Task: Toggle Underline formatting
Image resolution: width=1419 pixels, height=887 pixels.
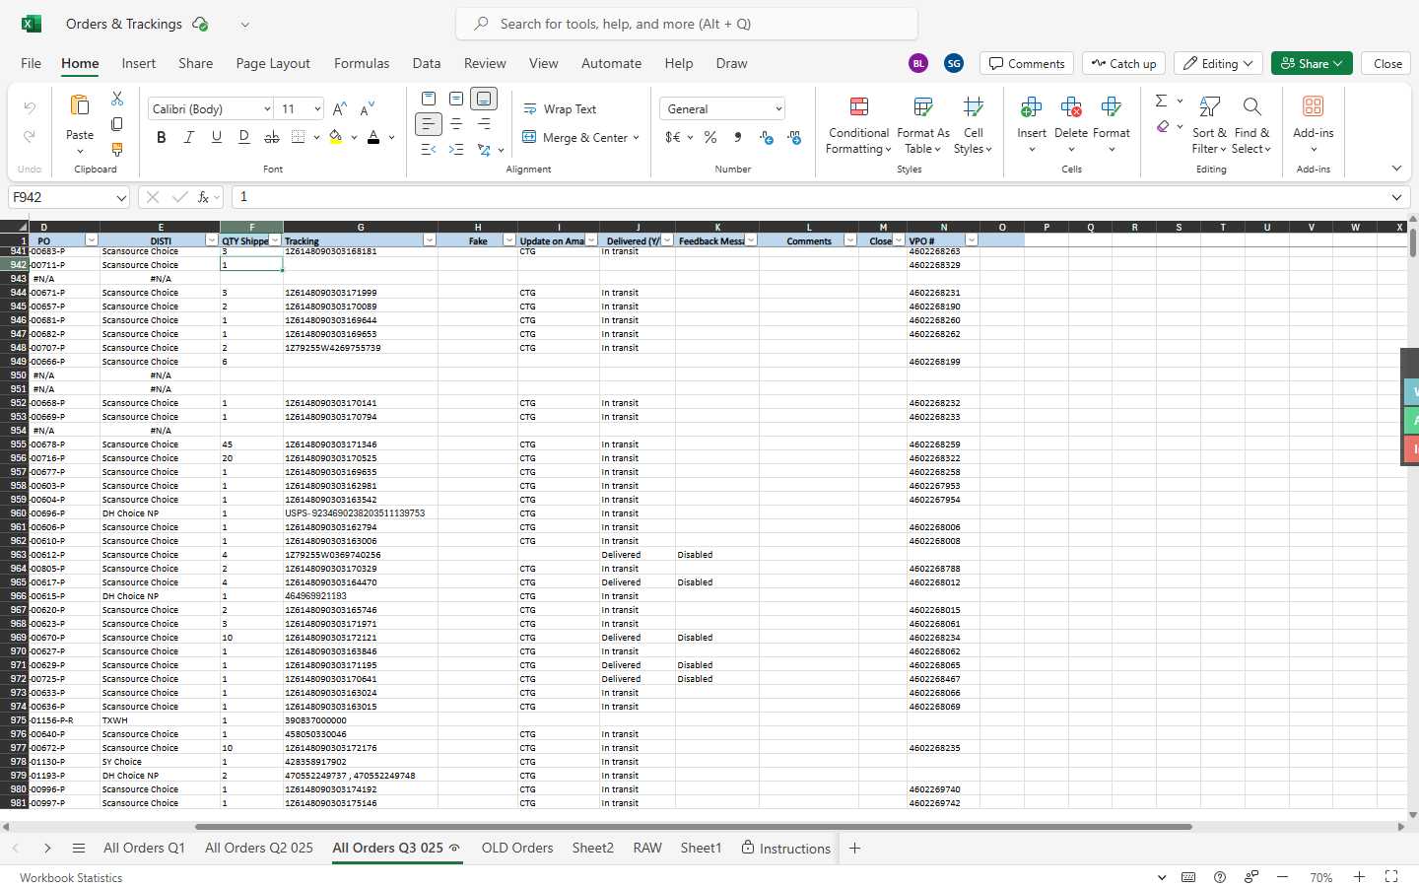Action: point(217,137)
